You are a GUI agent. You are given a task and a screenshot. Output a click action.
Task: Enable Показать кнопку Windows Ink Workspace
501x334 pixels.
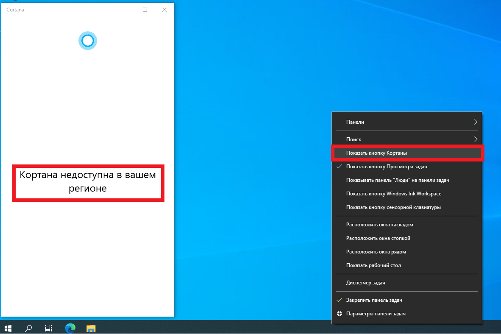407,194
